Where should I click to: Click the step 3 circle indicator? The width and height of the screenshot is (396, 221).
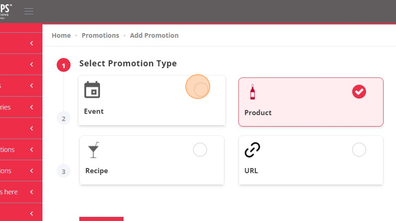(64, 171)
